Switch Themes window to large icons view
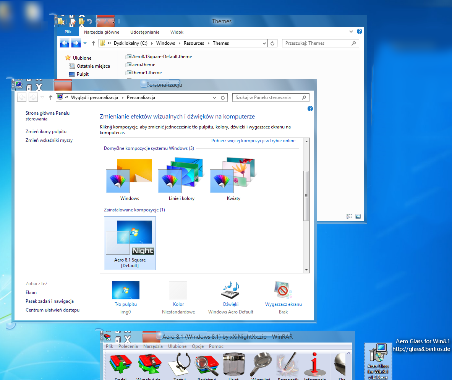Image resolution: width=452 pixels, height=380 pixels. tap(358, 216)
